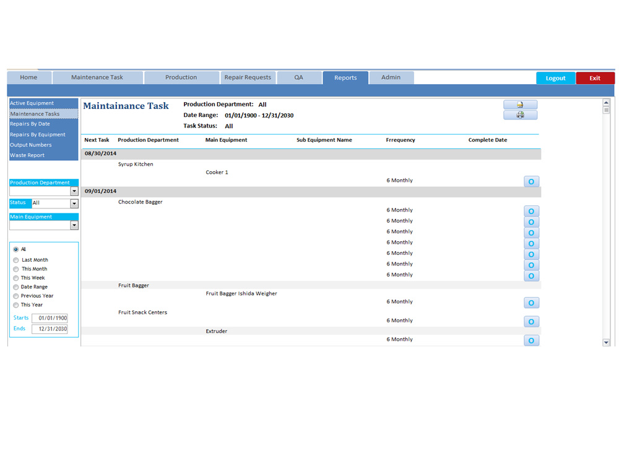Select the This Month radio button

tap(16, 269)
